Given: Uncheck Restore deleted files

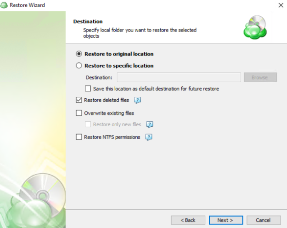Looking at the screenshot, I should [79, 100].
